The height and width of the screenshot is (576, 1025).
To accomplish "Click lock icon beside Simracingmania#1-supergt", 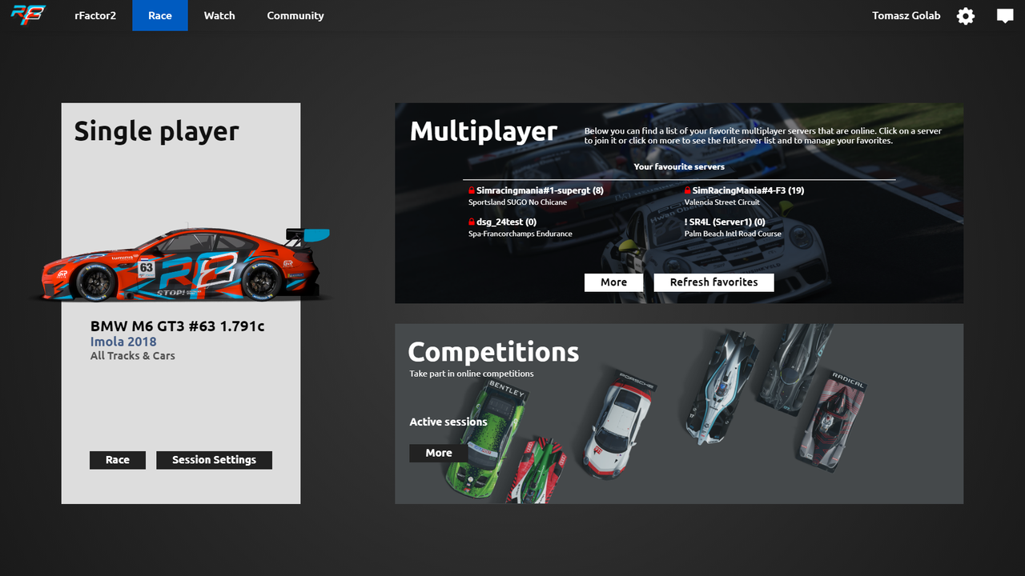I will point(472,190).
